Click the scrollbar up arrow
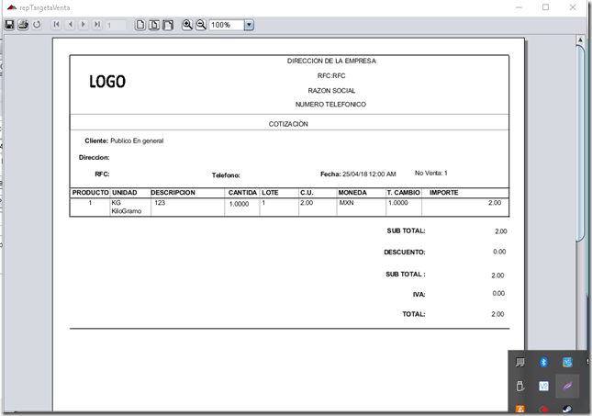Screen dimensions: 592x416 [580, 40]
